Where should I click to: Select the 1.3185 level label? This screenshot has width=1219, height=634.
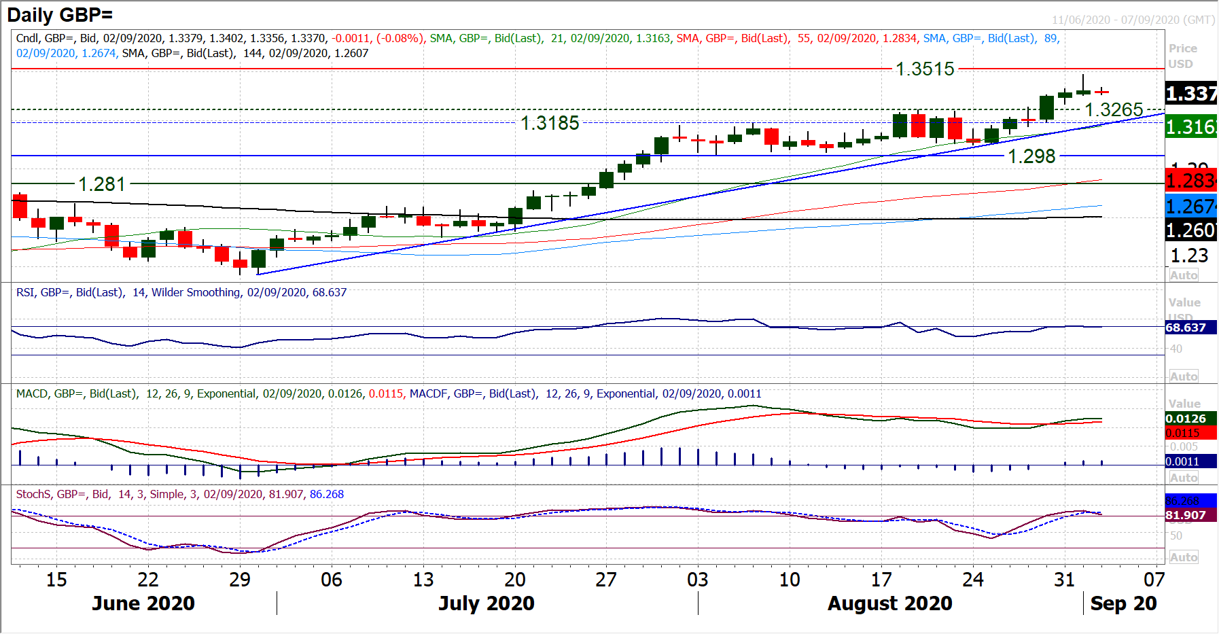[550, 123]
